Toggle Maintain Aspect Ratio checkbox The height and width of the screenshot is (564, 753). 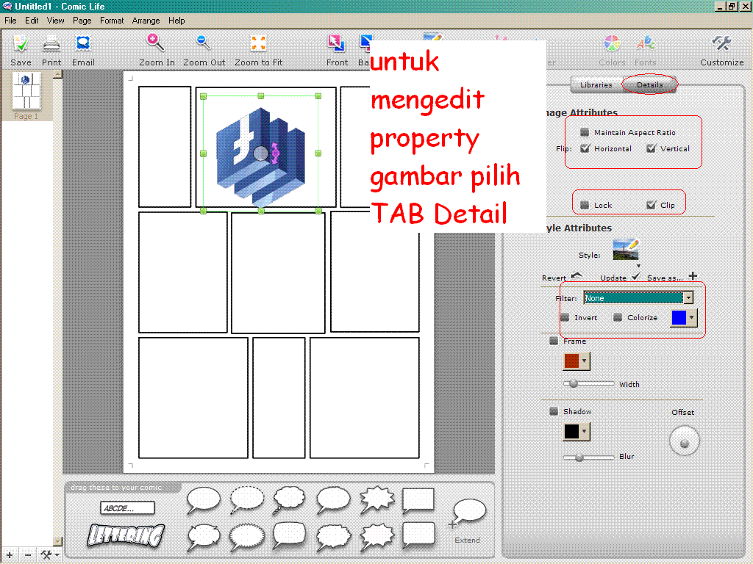(x=585, y=132)
